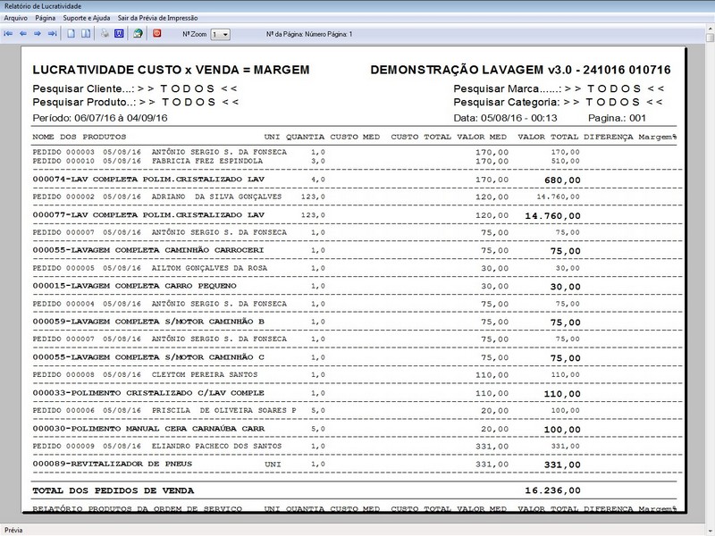Click the Prévia status bar label
The image size is (715, 536).
coord(13,530)
